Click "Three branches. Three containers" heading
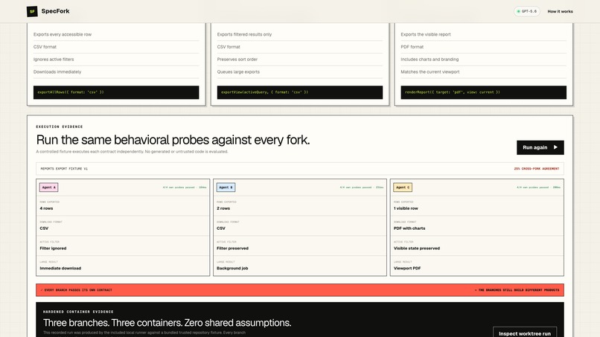The height and width of the screenshot is (337, 600). pyautogui.click(x=167, y=323)
